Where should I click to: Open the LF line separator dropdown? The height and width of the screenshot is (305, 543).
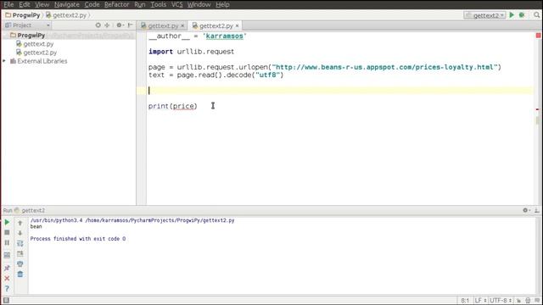tap(481, 301)
